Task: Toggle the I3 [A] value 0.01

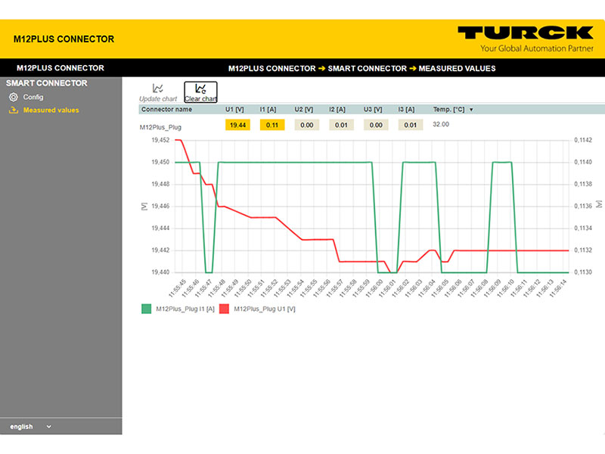Action: [x=411, y=125]
